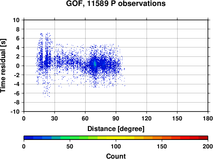Click x-axis tick label "60"
This screenshot has width=213, height=159.
(85, 118)
